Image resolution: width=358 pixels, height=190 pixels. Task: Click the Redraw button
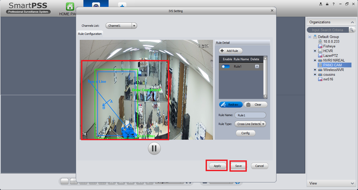[231, 105]
